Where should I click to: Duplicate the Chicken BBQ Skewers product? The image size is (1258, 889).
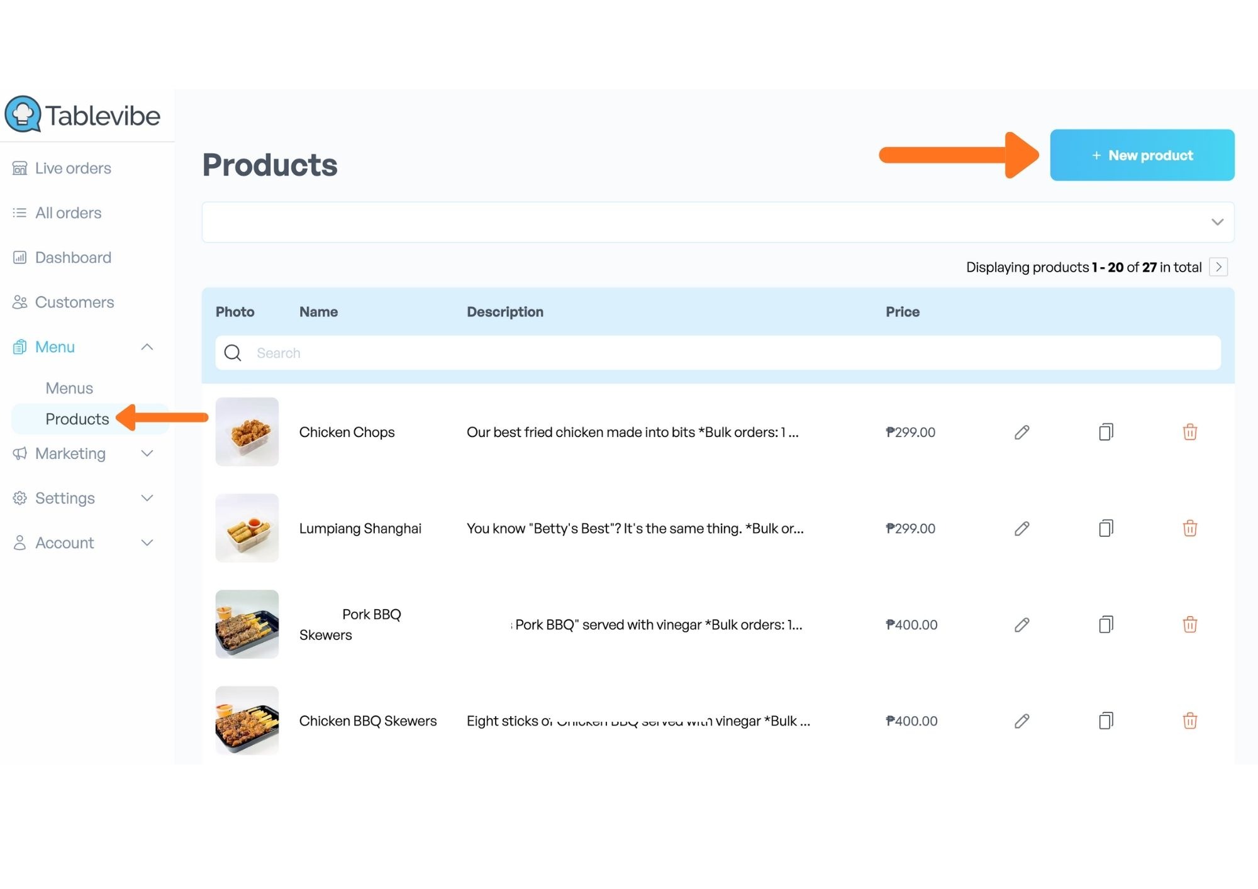[x=1106, y=721]
